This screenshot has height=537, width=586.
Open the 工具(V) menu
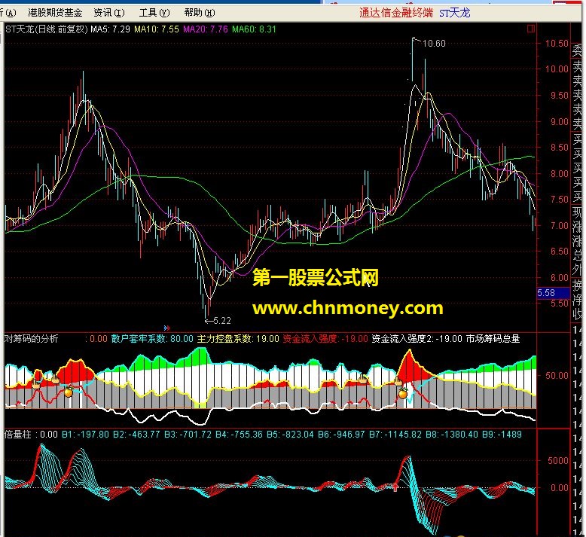click(x=154, y=13)
